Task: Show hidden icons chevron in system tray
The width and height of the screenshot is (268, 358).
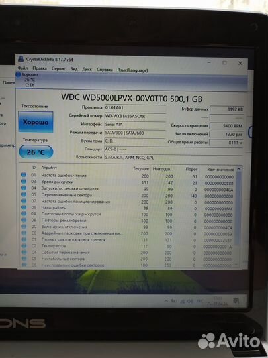Action: (x=166, y=301)
